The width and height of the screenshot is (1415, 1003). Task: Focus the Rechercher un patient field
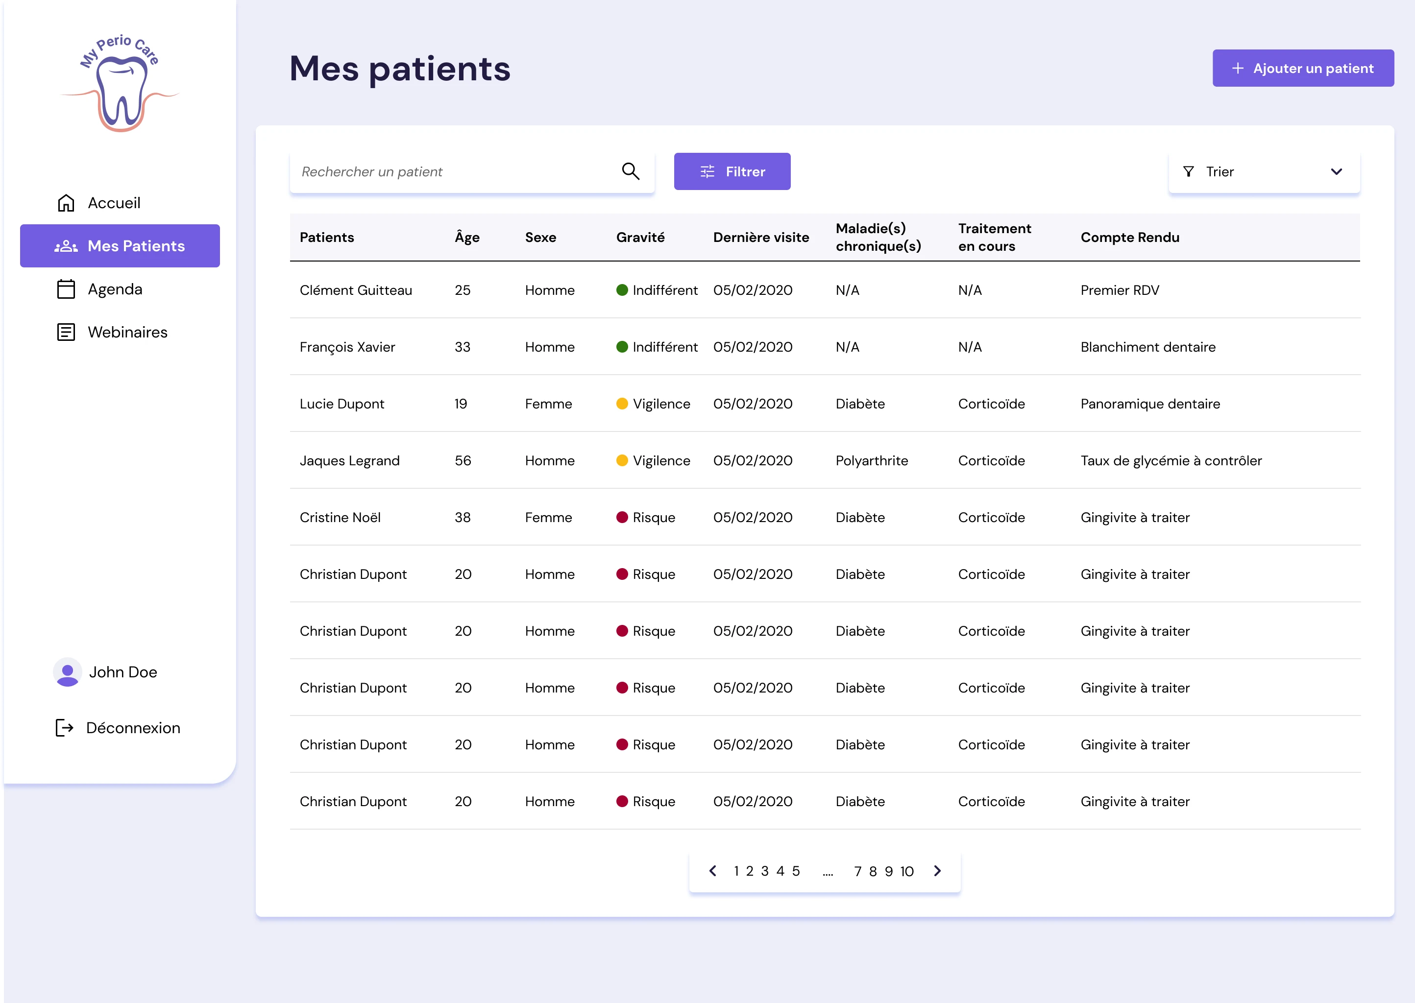click(x=472, y=172)
